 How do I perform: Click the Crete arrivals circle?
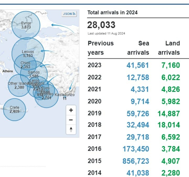coord(14,109)
